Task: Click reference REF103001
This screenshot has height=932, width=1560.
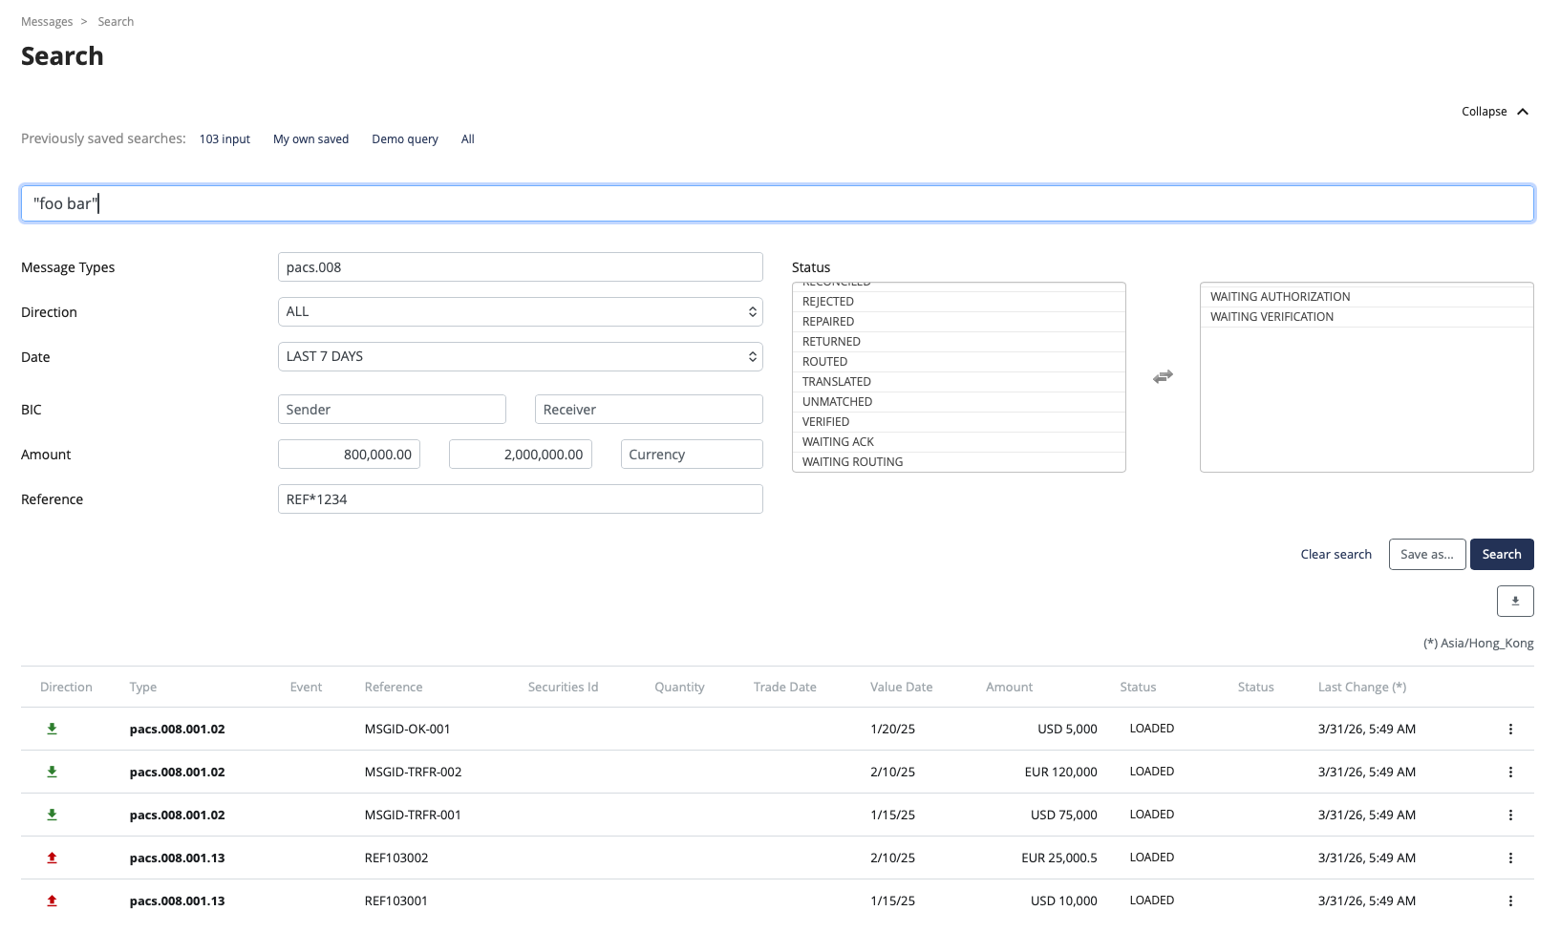Action: tap(396, 901)
